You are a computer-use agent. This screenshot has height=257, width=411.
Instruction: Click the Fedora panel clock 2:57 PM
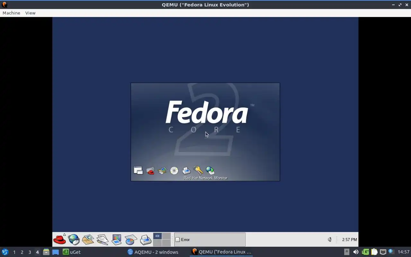click(x=349, y=240)
